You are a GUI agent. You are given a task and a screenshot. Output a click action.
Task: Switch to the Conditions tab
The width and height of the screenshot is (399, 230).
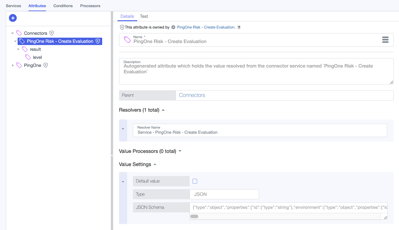coord(63,6)
